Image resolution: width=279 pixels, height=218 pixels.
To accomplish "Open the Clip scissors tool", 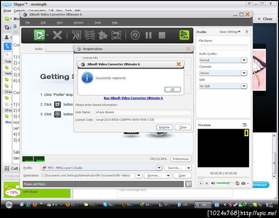I will 77,35.
